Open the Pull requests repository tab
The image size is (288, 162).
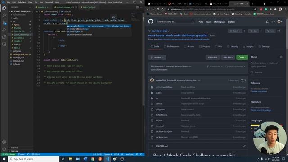(171, 47)
